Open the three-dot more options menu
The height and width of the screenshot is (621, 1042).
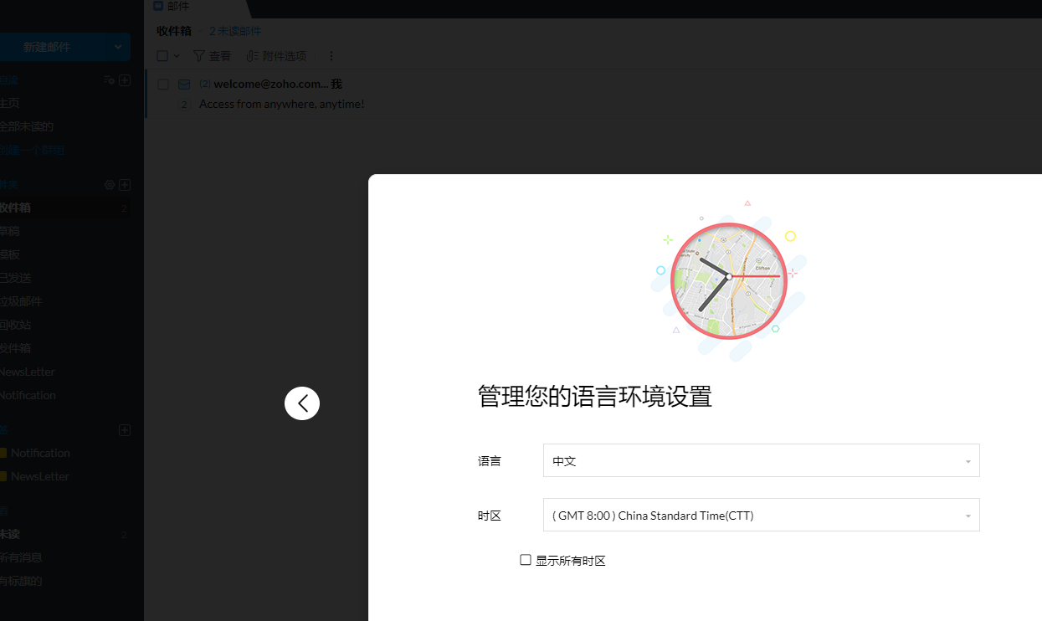click(x=331, y=56)
